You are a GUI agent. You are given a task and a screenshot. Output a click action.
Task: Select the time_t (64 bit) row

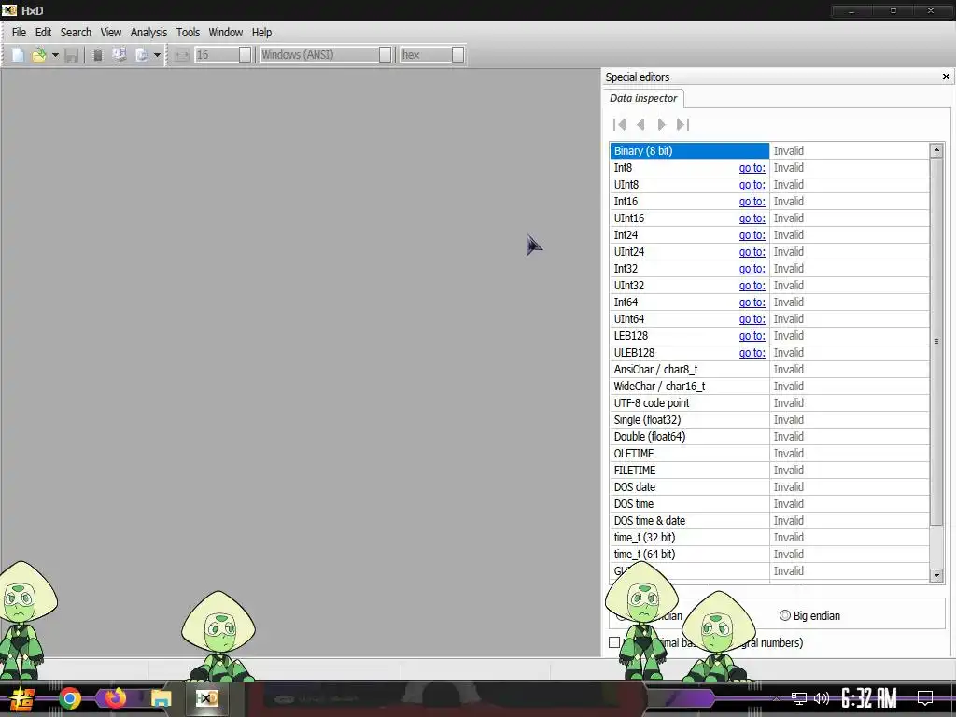pos(769,555)
